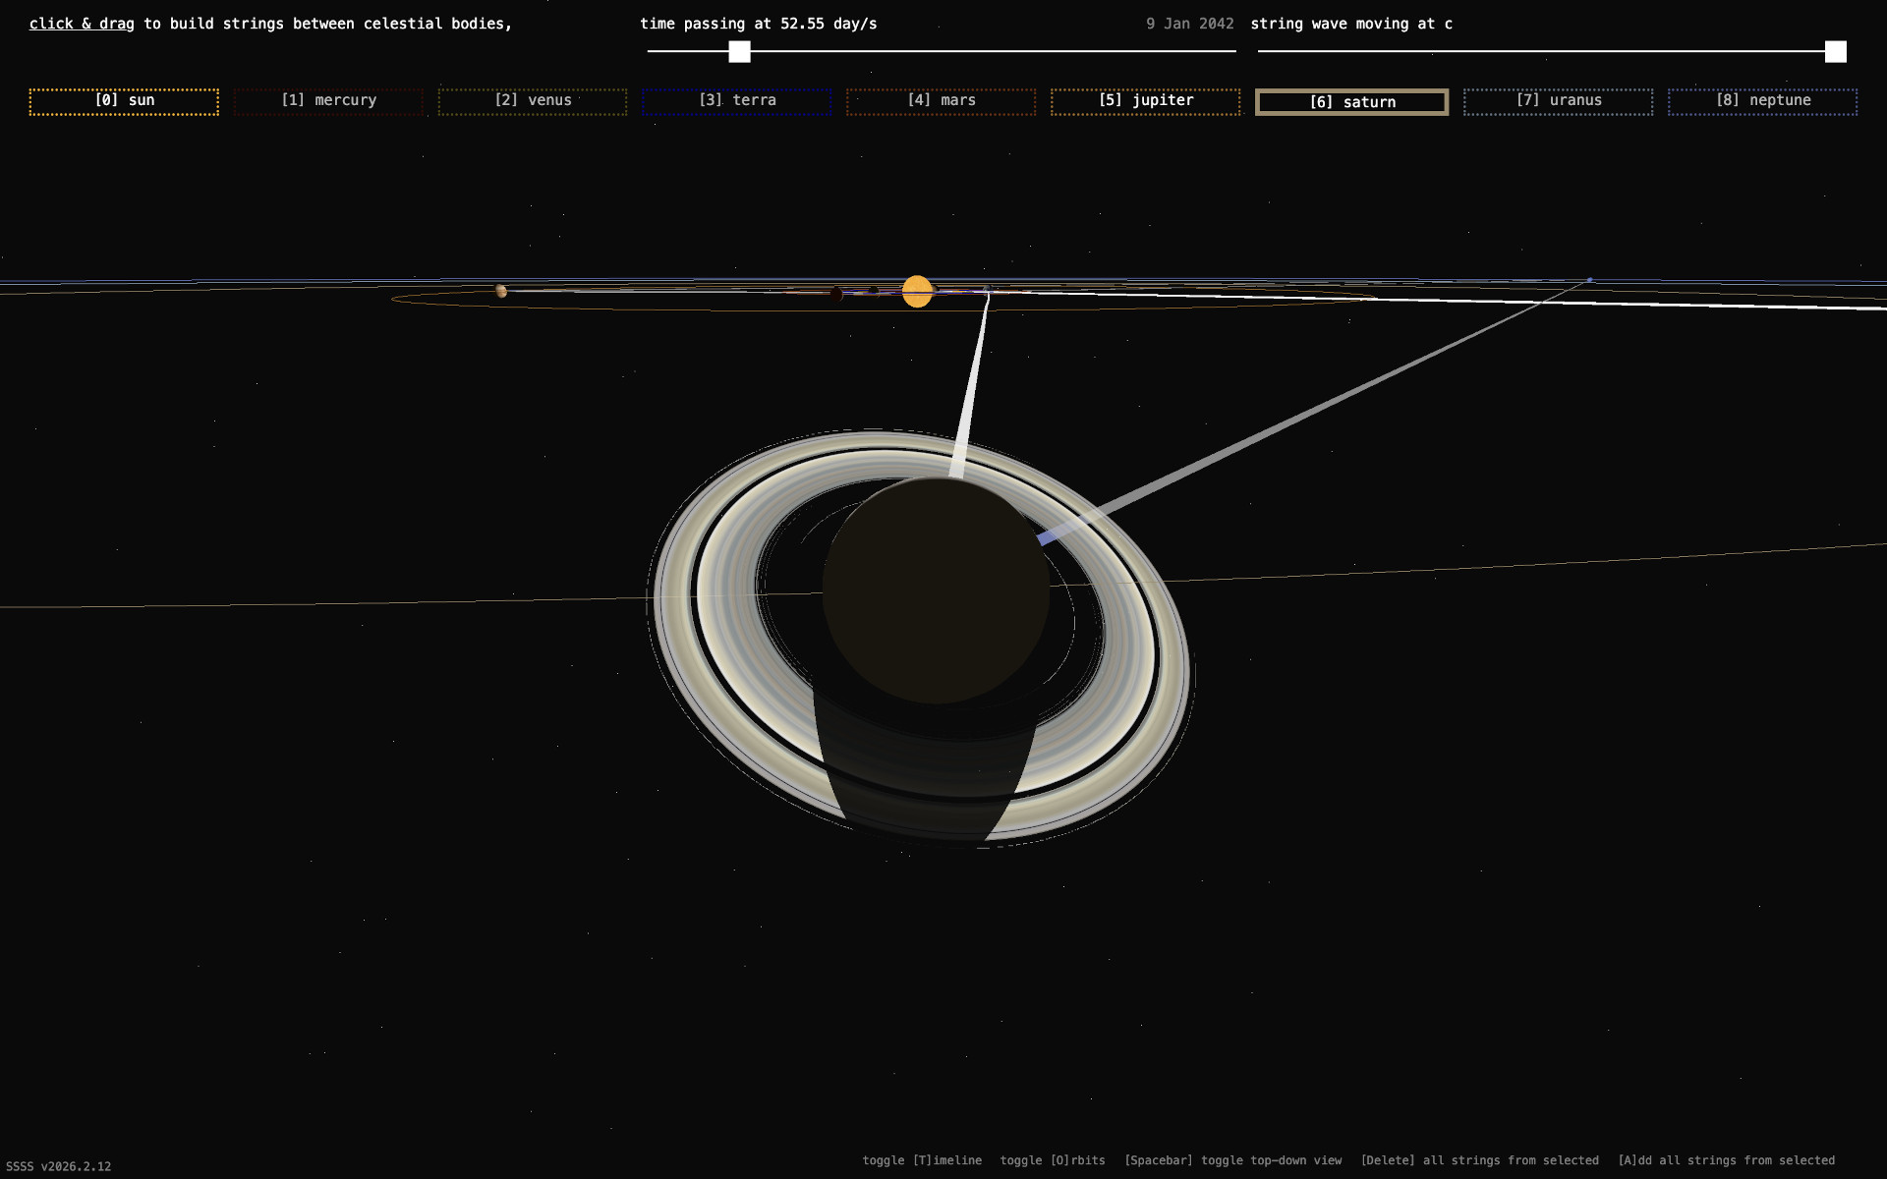Viewport: 1887px width, 1179px height.
Task: Select the sun body button
Action: tap(124, 101)
